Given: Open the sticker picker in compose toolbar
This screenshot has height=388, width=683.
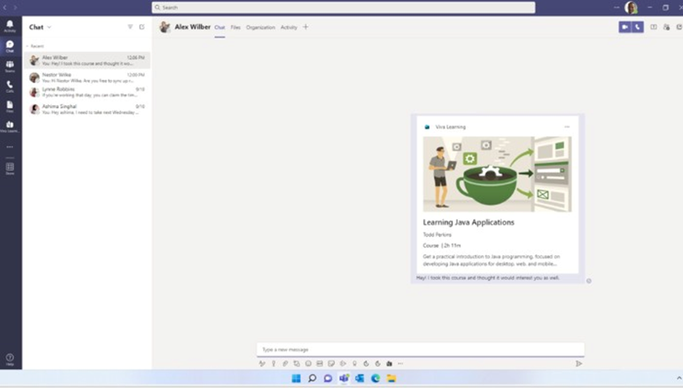Looking at the screenshot, I should (x=331, y=363).
